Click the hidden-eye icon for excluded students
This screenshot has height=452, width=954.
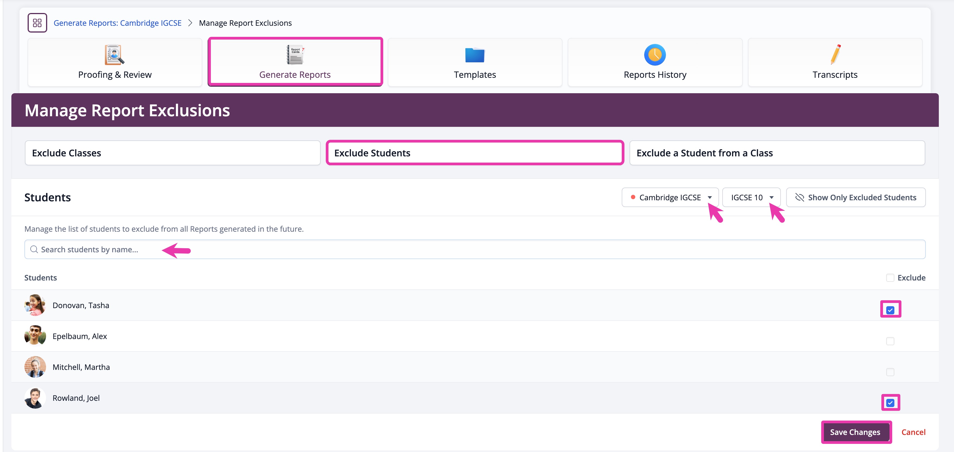(x=800, y=197)
